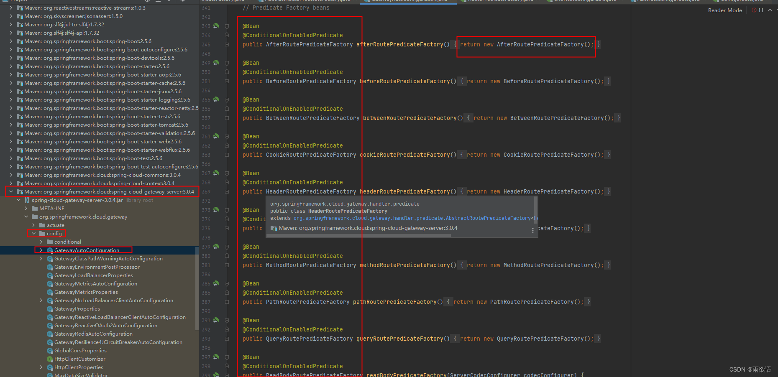Click the Spring bean gutter icon on line 367
The height and width of the screenshot is (377, 778).
216,173
